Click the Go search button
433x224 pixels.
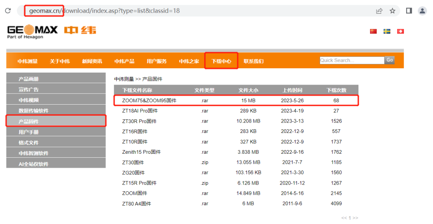pyautogui.click(x=389, y=60)
